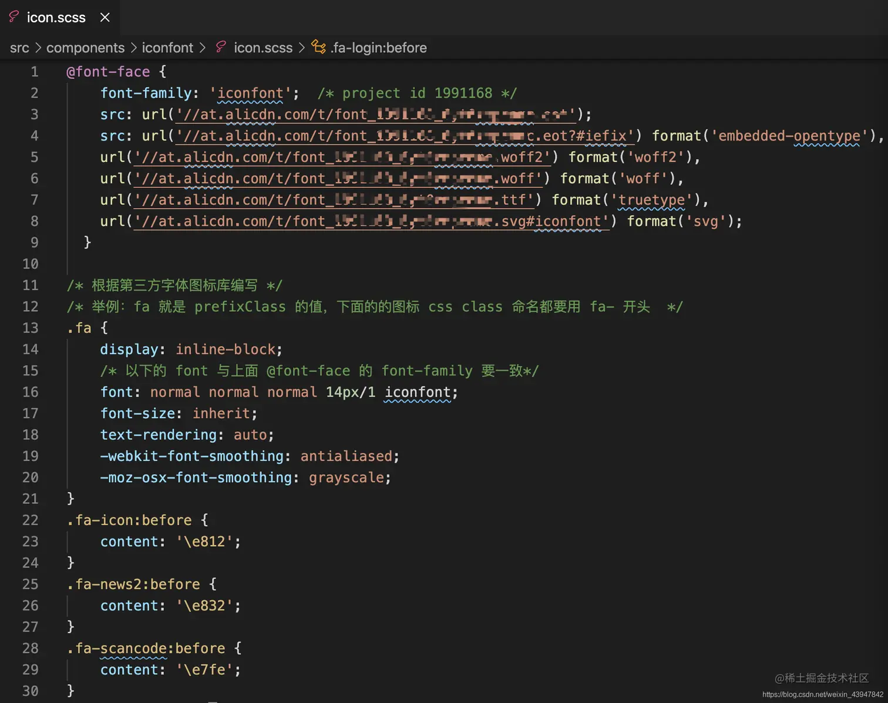
Task: Expand chevron after iconfont breadcrumb
Action: coord(203,48)
